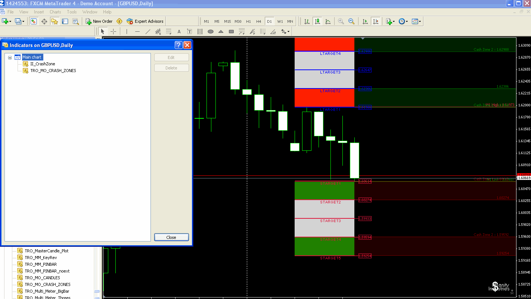Select the ellipse drawing tool
This screenshot has height=299, width=531.
tap(211, 32)
